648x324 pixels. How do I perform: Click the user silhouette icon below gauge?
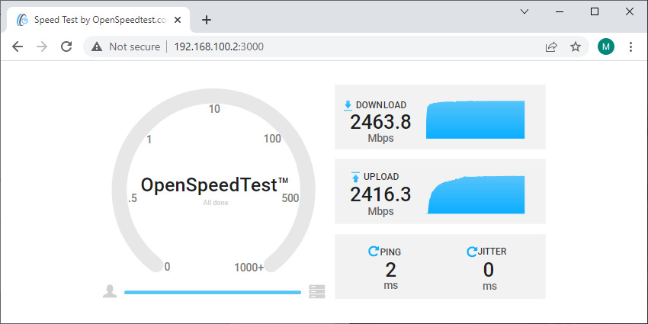coord(110,291)
